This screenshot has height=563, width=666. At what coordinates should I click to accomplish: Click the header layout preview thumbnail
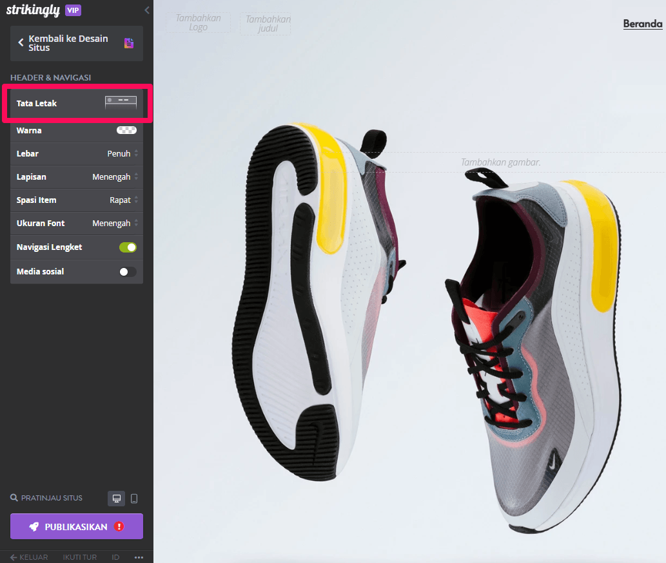(121, 103)
